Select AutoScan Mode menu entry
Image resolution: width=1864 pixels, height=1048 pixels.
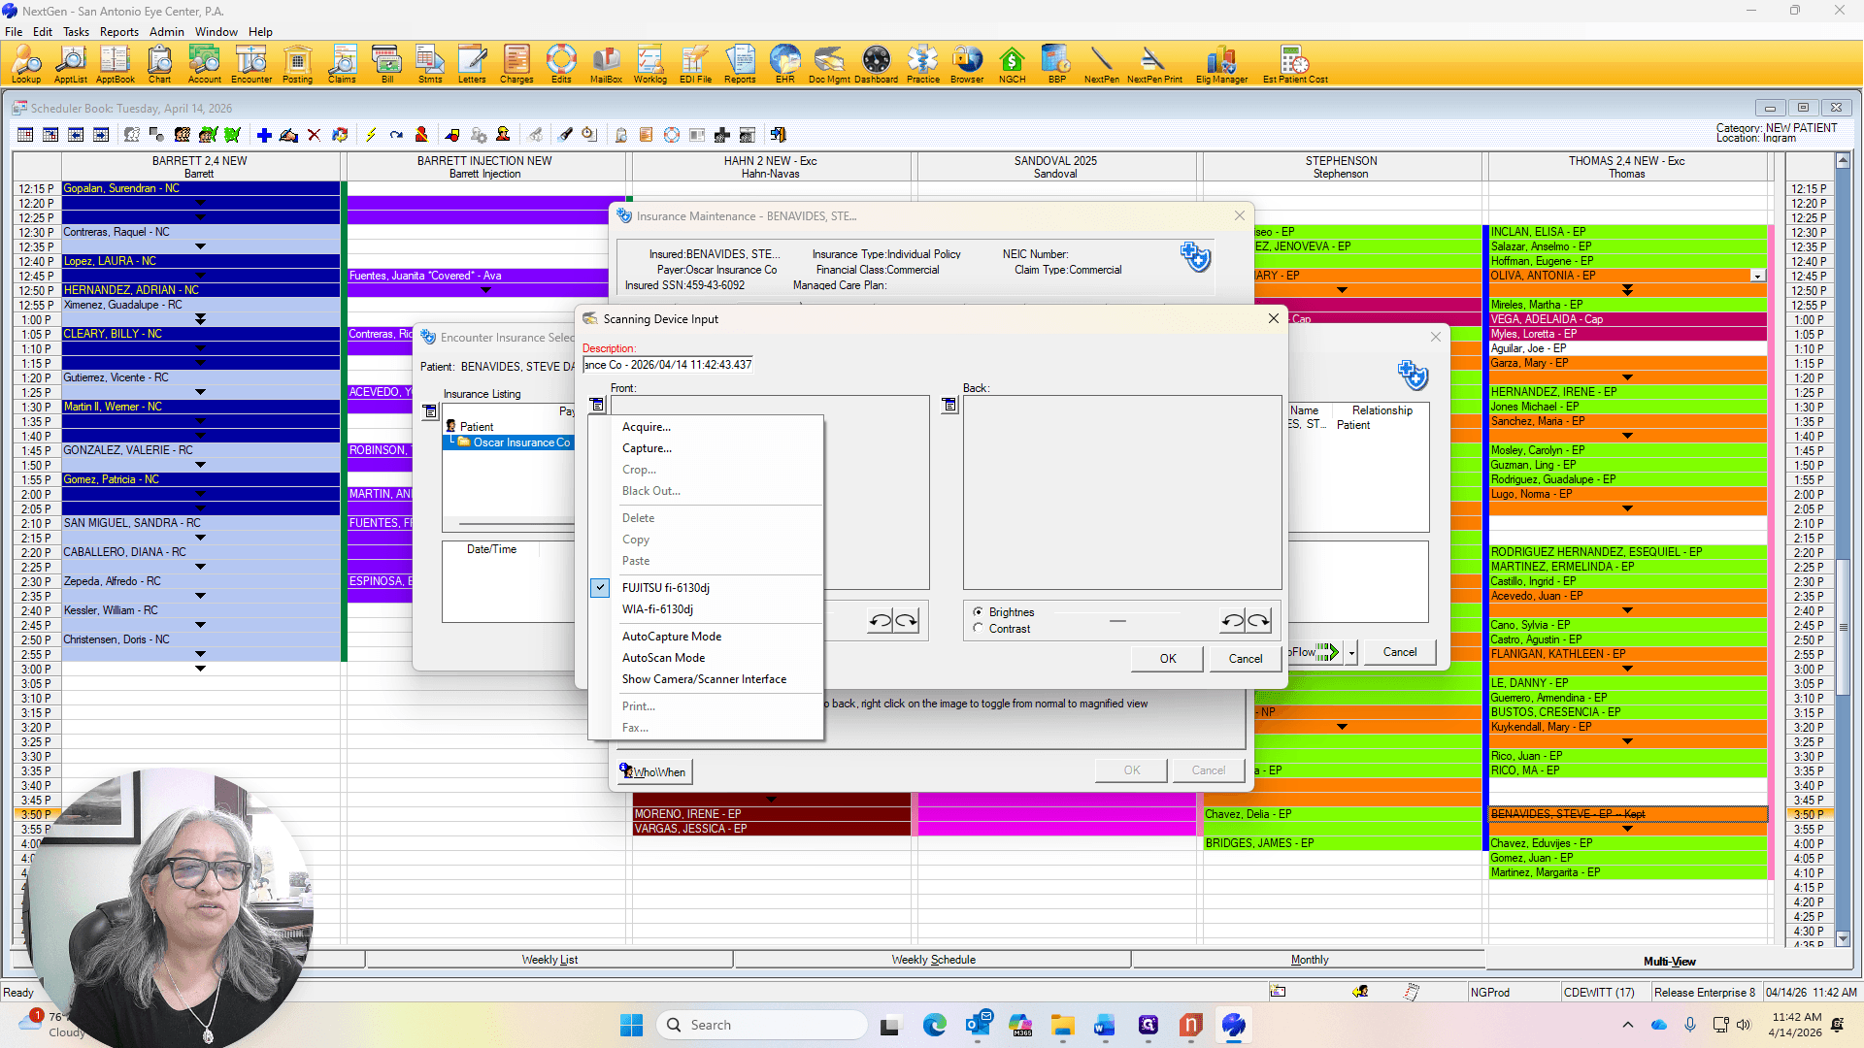[x=663, y=658]
